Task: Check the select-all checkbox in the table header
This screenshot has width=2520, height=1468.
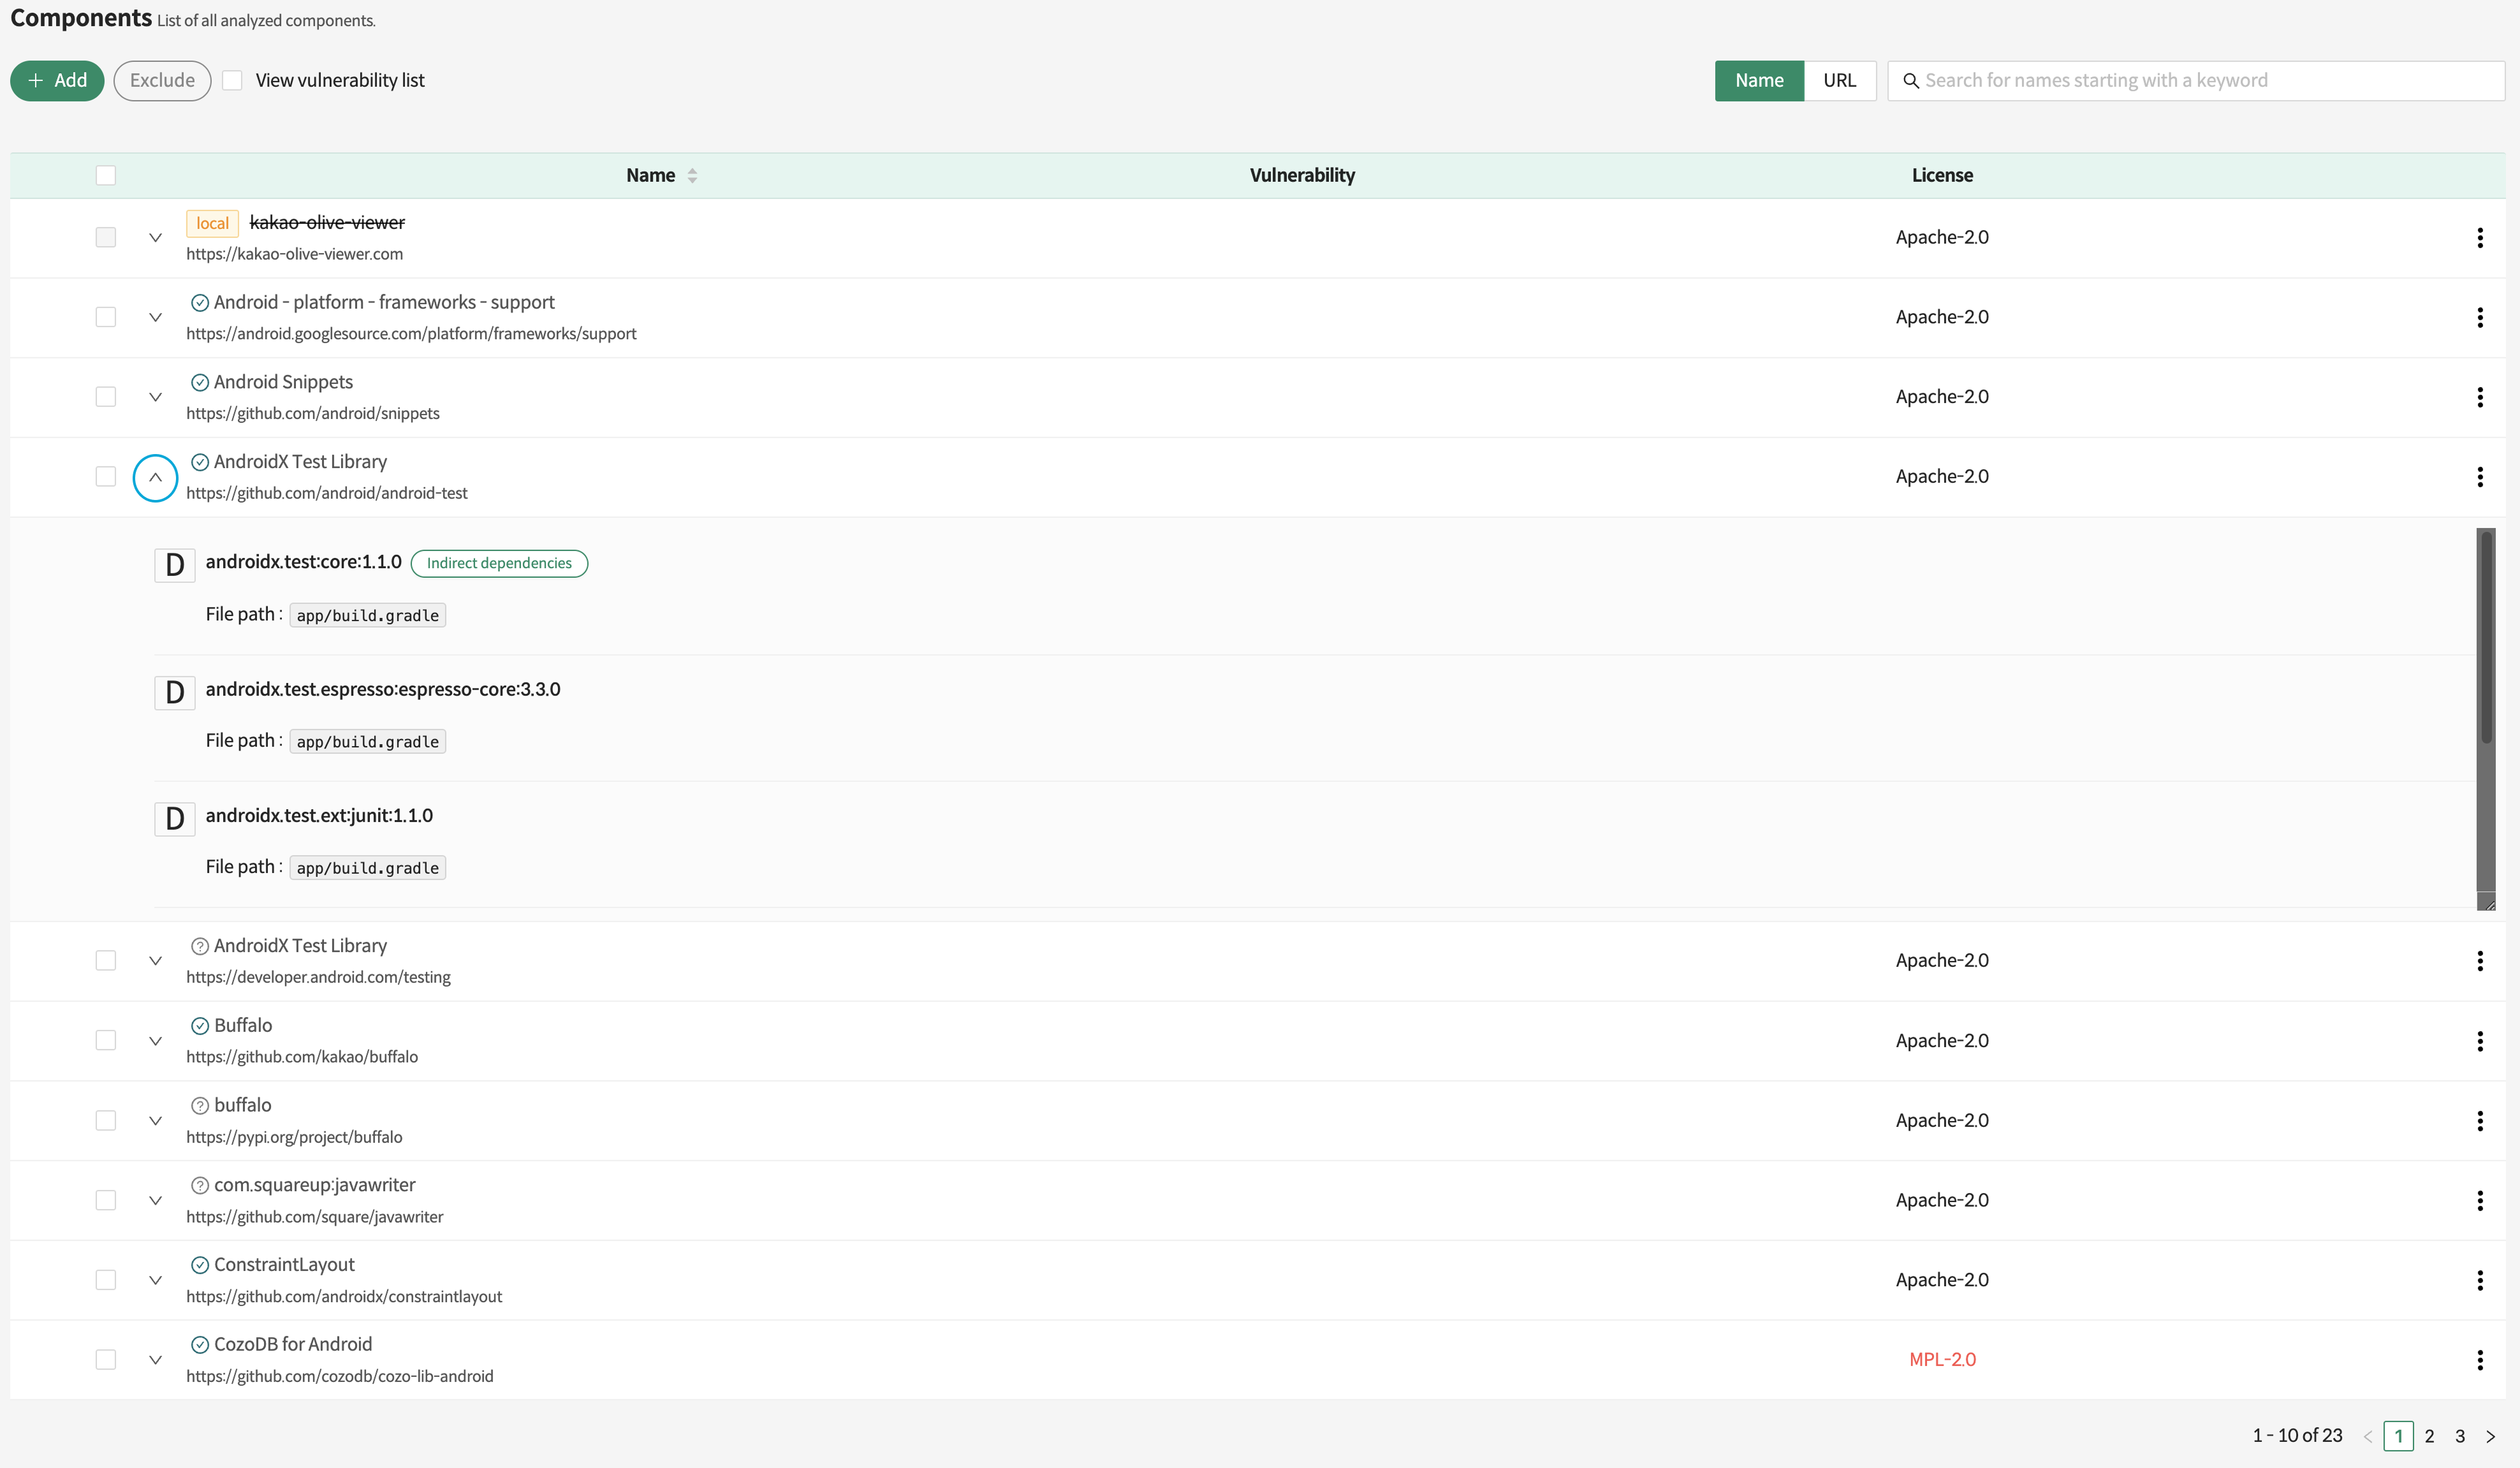Action: [x=106, y=175]
